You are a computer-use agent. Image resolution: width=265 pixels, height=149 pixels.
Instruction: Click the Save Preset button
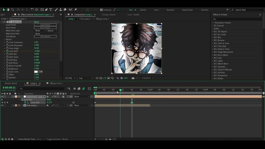tap(45, 28)
